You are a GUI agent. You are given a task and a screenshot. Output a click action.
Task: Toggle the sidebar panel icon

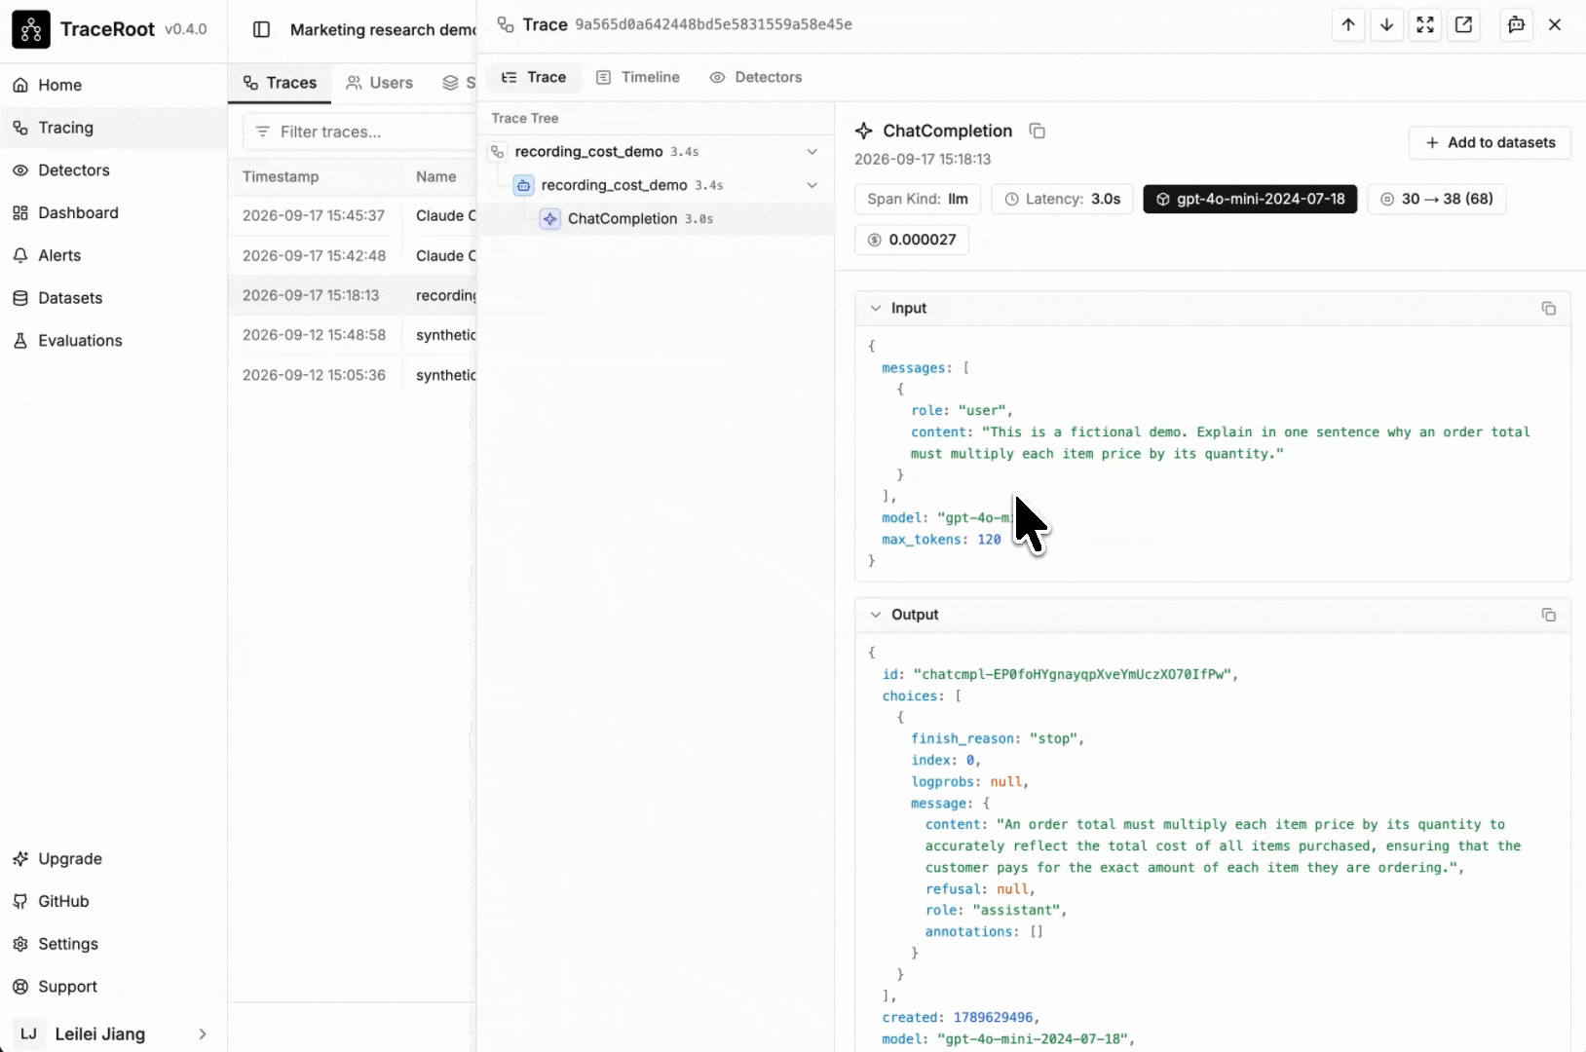point(261,29)
